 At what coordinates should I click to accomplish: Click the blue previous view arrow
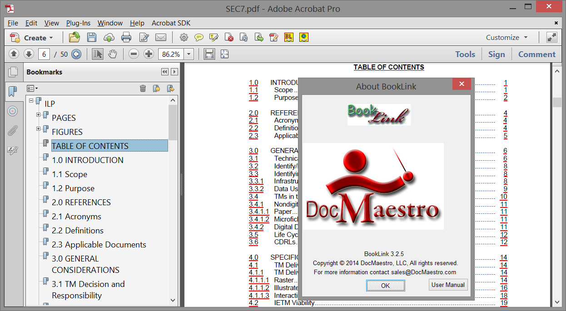point(76,54)
